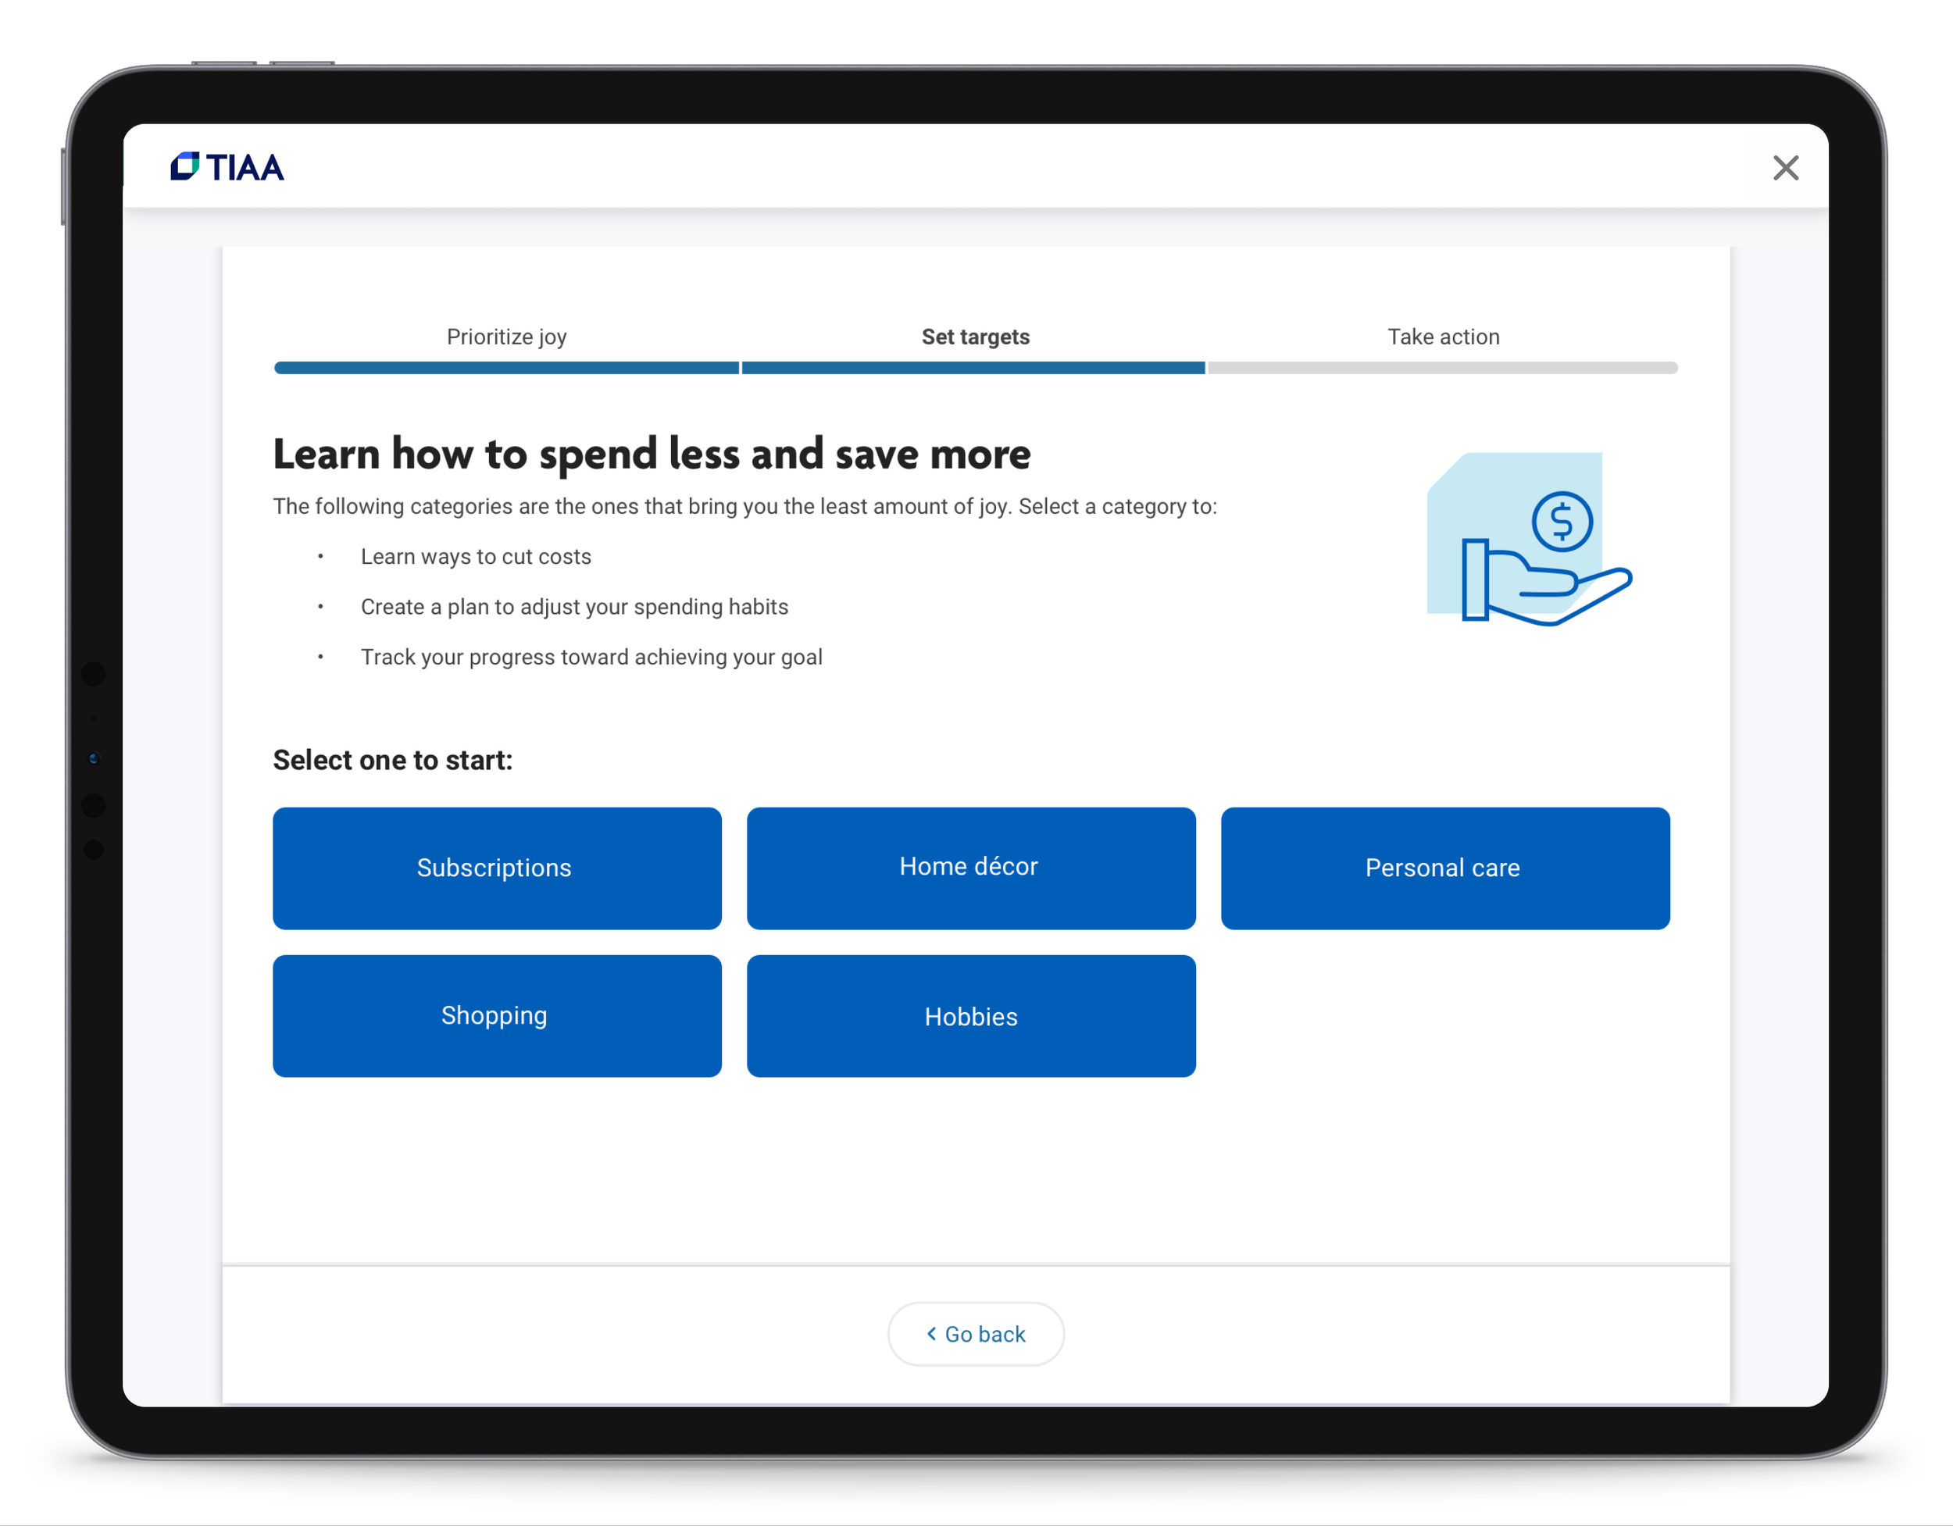
Task: Click the Set targets progress bar segment
Action: tap(973, 367)
